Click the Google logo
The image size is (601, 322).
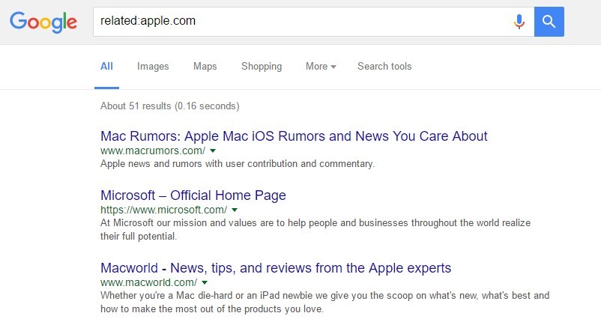pos(43,22)
